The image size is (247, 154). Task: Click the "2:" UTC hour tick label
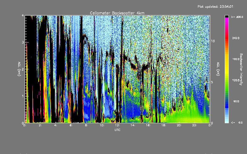40,125
